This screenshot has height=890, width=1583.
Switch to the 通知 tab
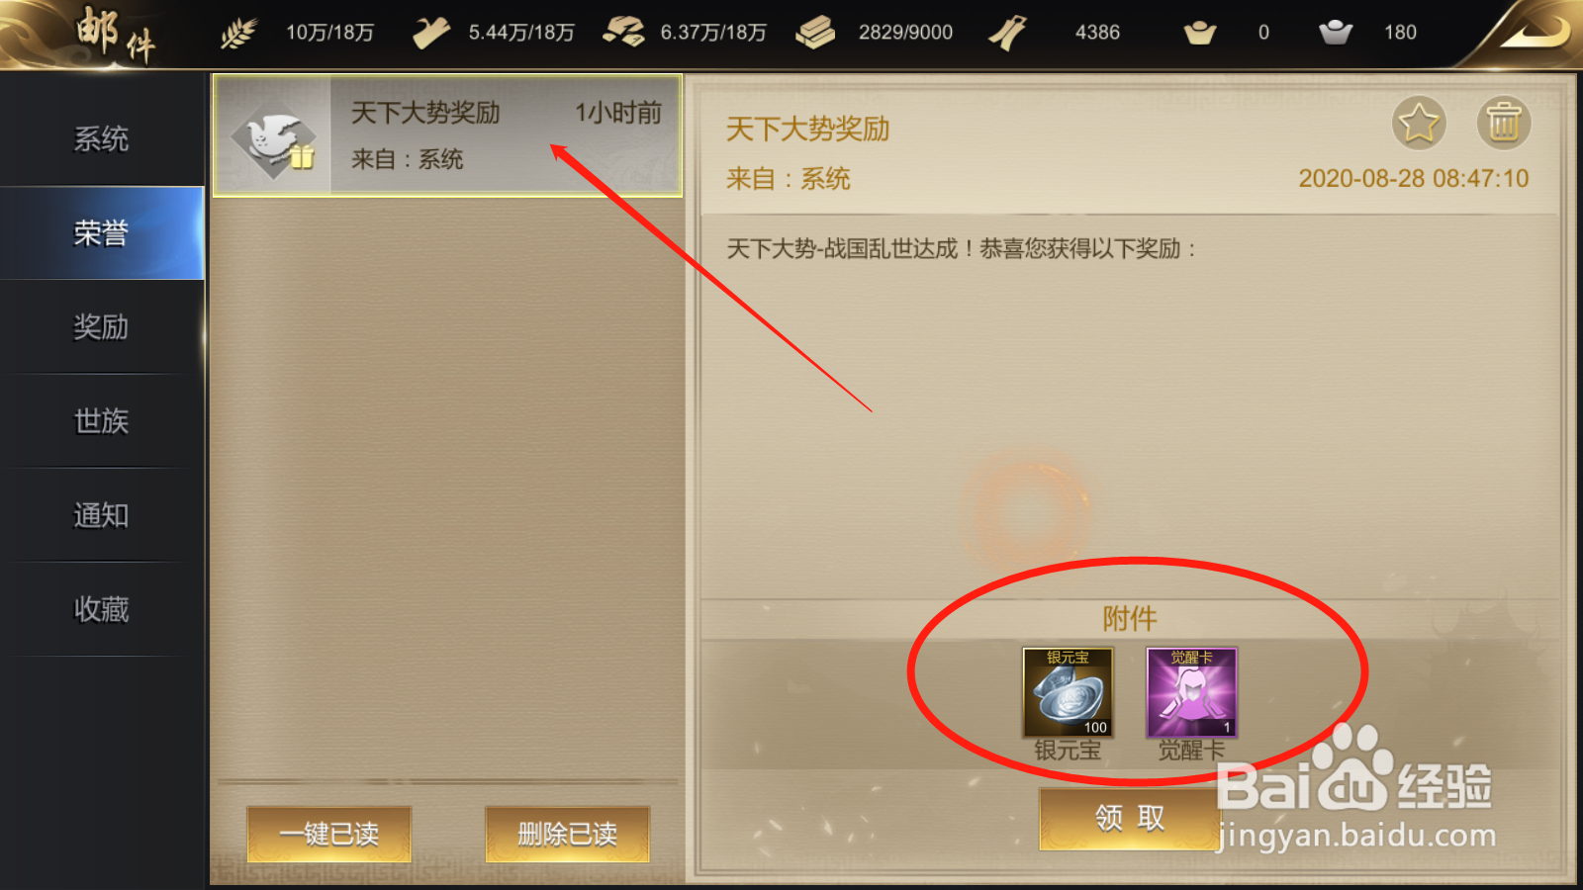click(102, 515)
